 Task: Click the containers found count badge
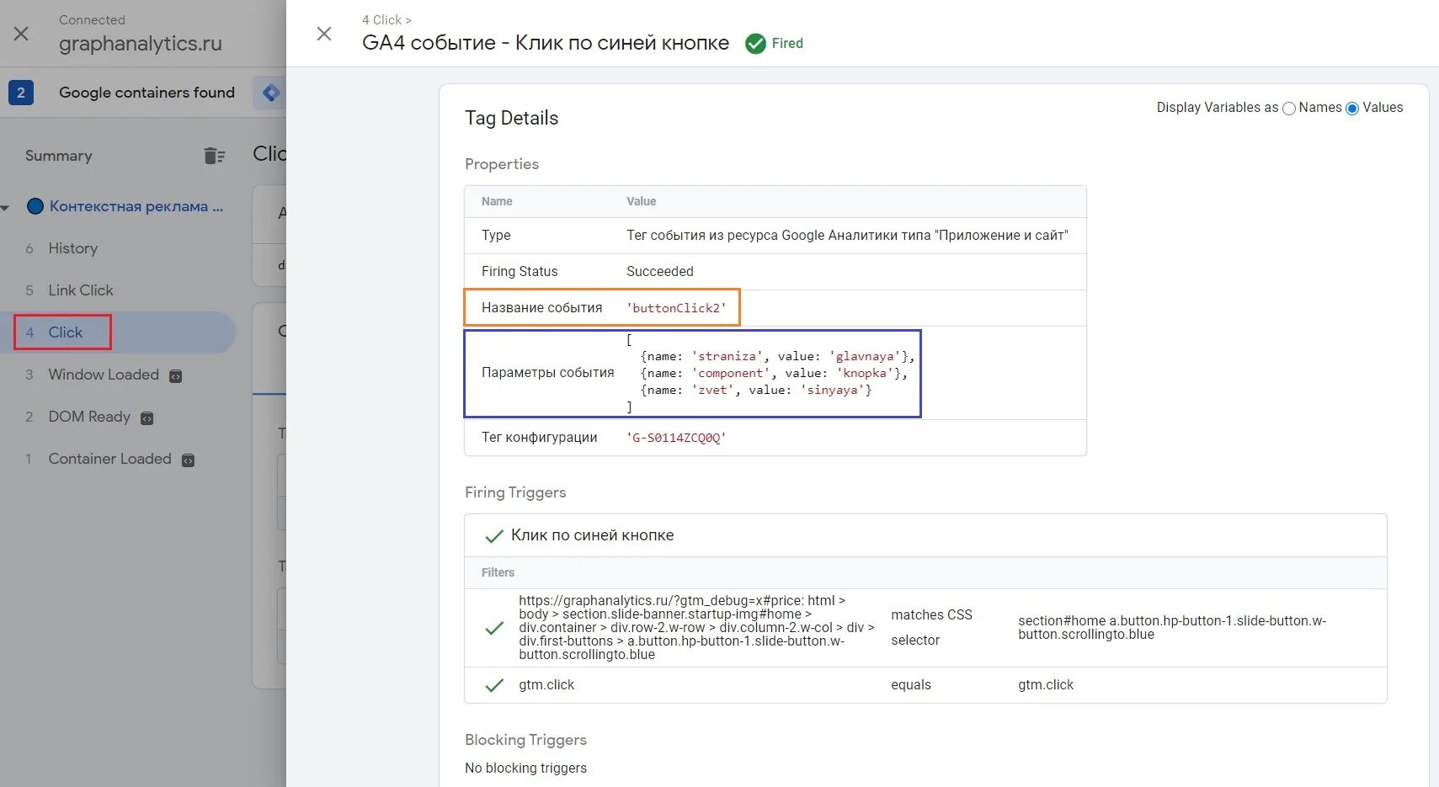coord(21,93)
